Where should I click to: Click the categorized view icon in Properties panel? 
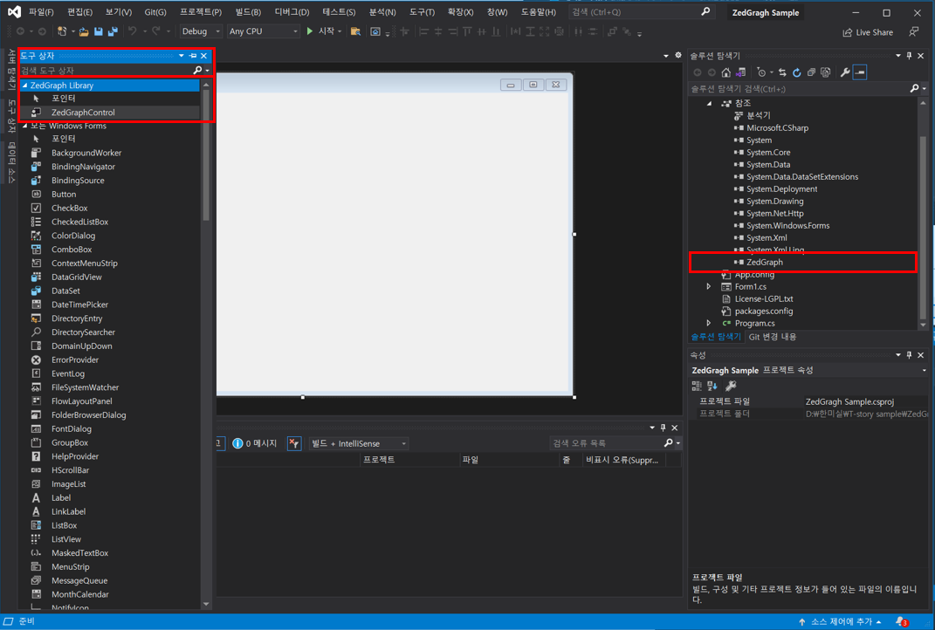(x=697, y=386)
